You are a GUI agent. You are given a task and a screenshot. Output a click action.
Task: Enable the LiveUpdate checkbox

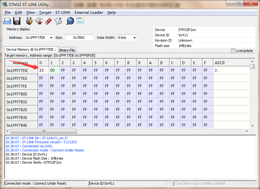[233, 50]
